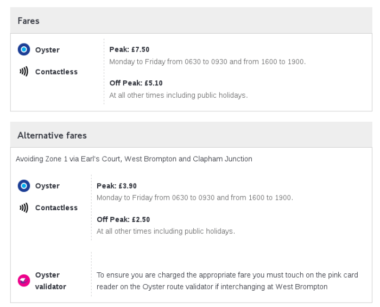Click the Contactless icon under Alternative fares

coord(23,208)
